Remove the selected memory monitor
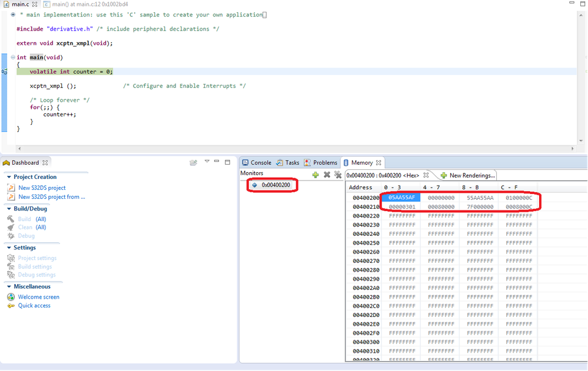Screen dimensions: 588x371 click(327, 175)
